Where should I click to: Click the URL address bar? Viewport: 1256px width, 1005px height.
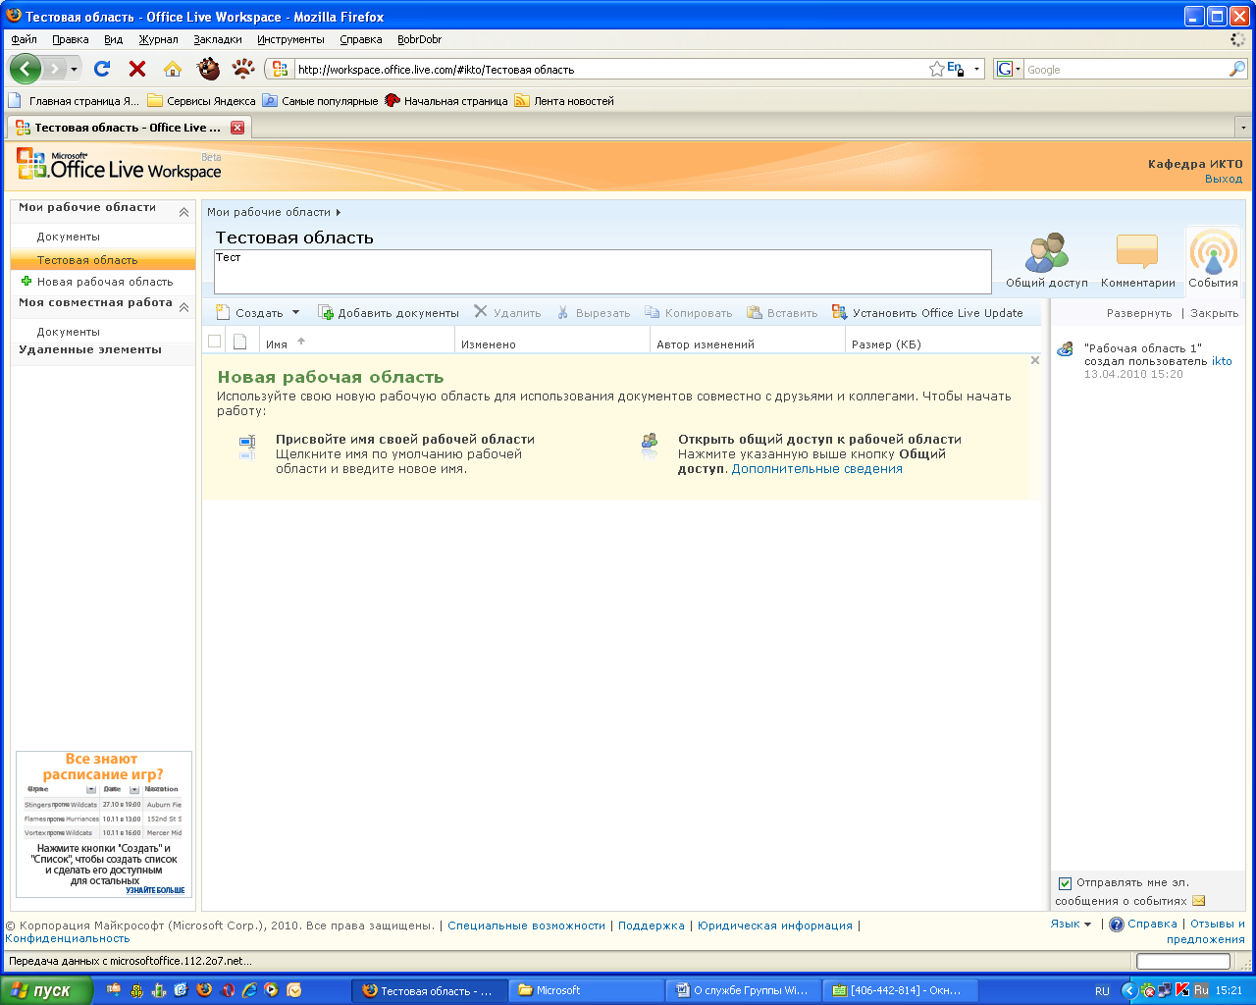pyautogui.click(x=611, y=70)
